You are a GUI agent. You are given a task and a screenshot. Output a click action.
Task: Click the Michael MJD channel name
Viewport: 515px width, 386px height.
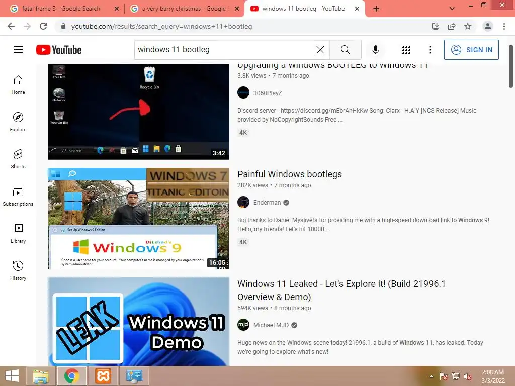click(x=271, y=325)
